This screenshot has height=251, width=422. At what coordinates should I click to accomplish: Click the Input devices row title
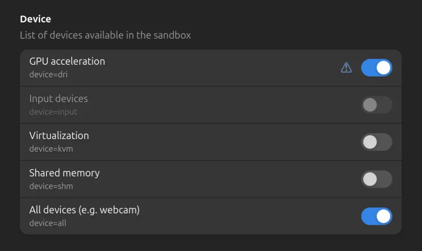click(x=59, y=99)
